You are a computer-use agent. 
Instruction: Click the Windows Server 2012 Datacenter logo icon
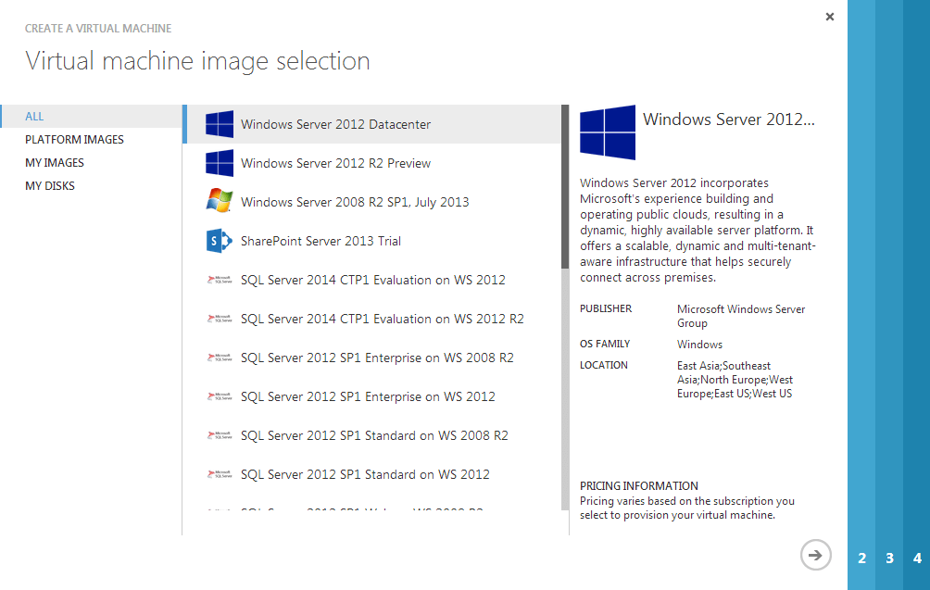220,124
